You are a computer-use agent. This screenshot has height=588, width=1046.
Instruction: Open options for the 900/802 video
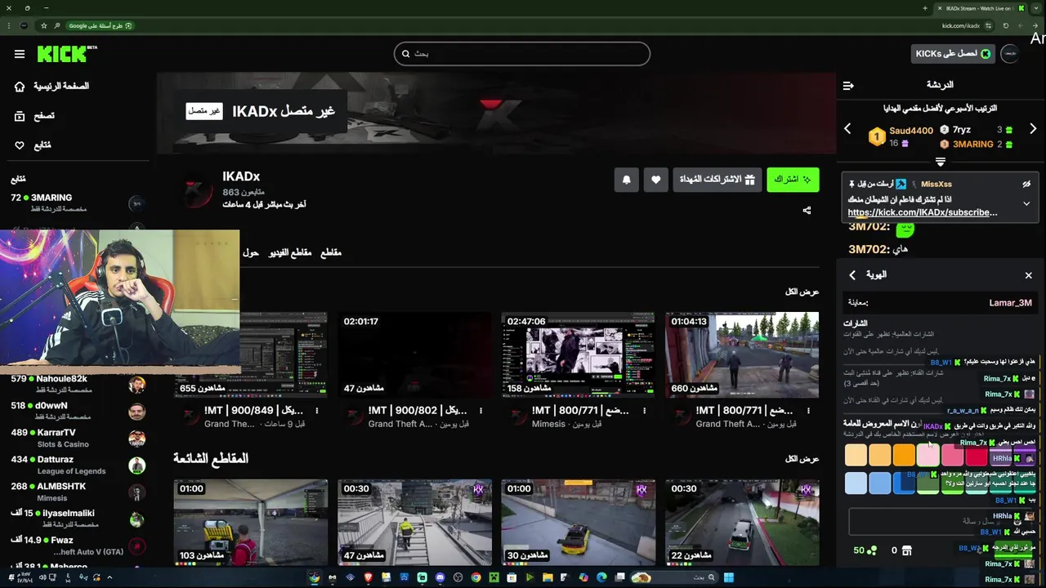click(481, 411)
